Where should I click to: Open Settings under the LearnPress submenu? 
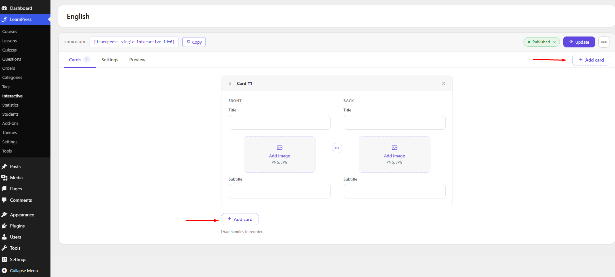coord(10,142)
